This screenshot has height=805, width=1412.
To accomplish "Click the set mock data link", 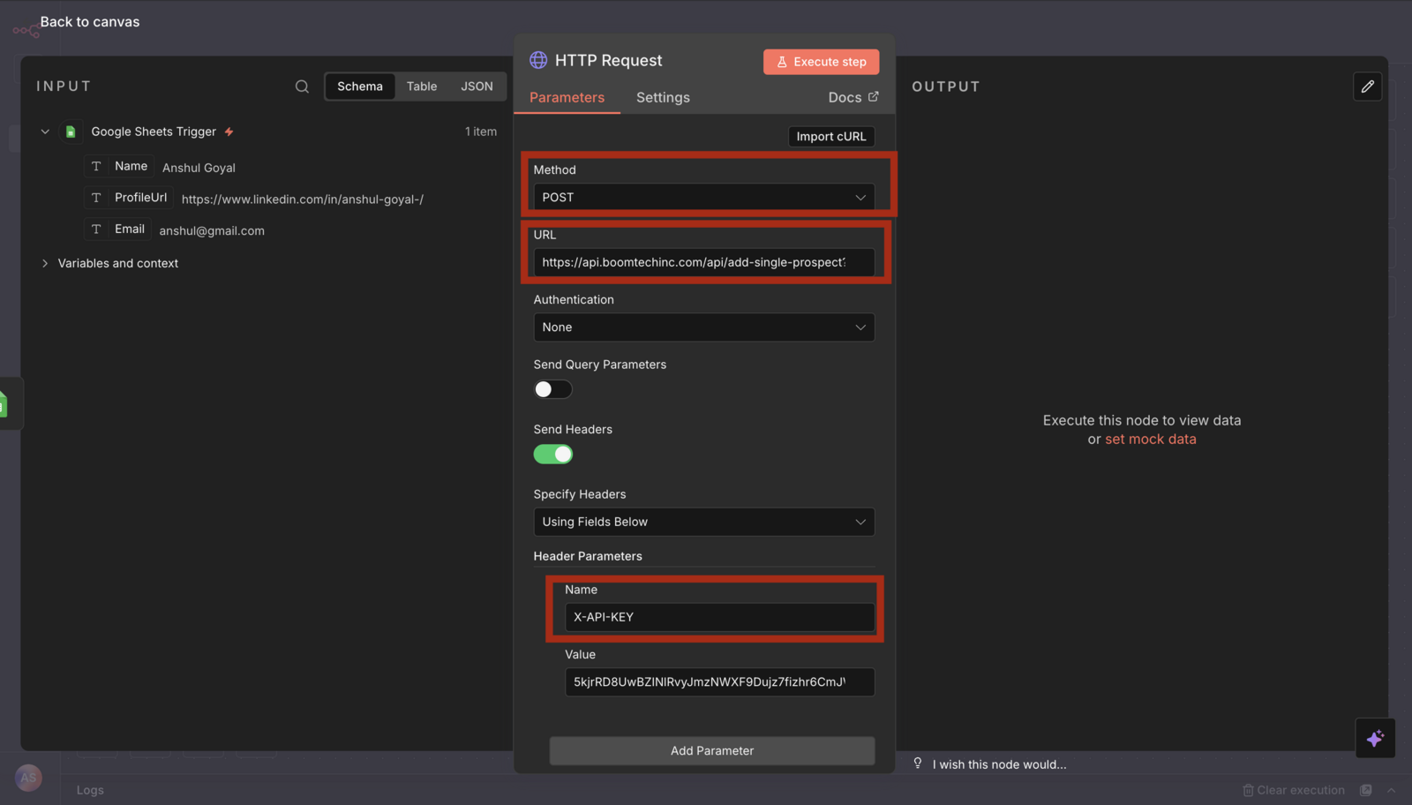I will click(1151, 439).
